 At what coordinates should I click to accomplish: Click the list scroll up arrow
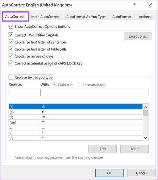click(x=146, y=107)
